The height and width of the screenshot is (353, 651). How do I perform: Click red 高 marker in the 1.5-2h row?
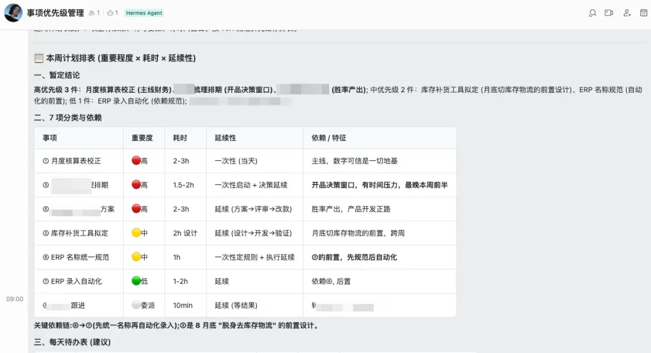click(x=139, y=184)
